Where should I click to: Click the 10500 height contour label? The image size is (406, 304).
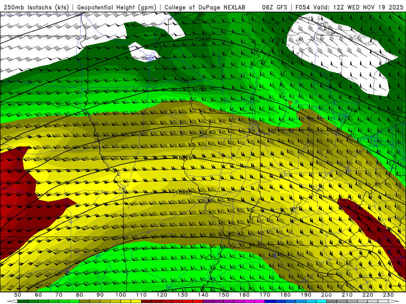click(203, 87)
